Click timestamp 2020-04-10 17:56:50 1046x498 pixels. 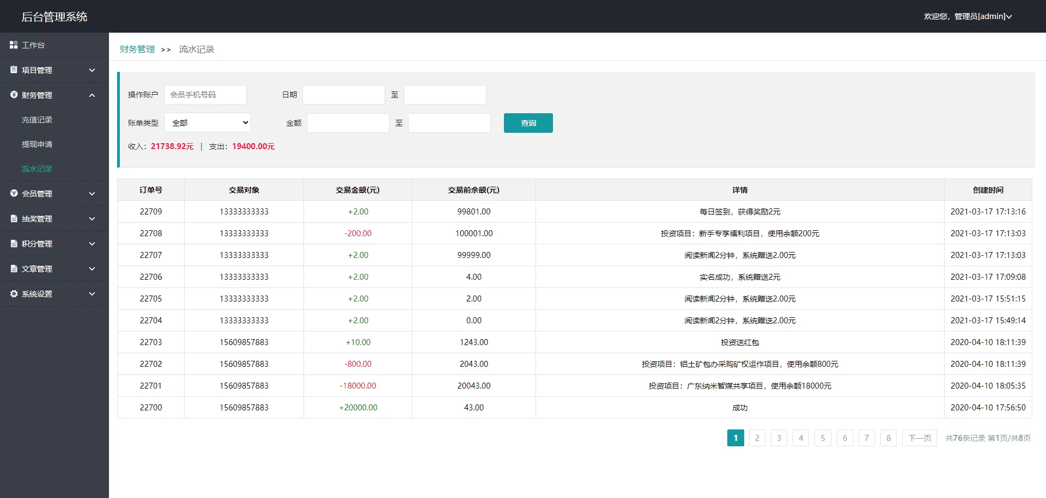[988, 408]
